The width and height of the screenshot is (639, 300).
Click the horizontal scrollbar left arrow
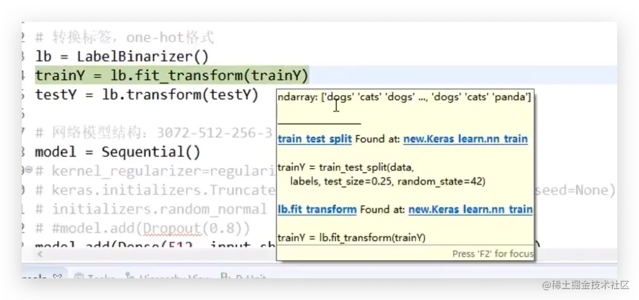tap(40, 254)
